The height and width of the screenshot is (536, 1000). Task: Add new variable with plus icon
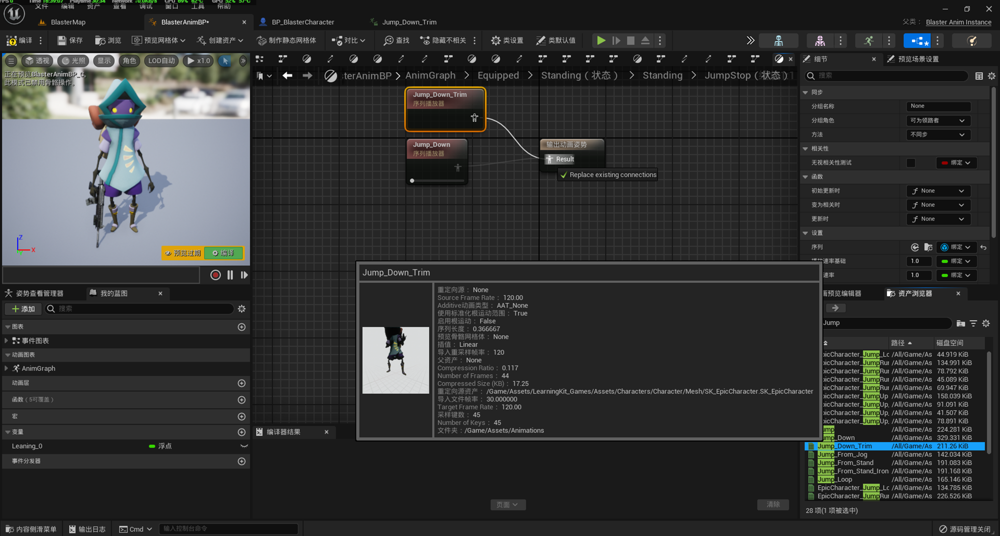[241, 432]
